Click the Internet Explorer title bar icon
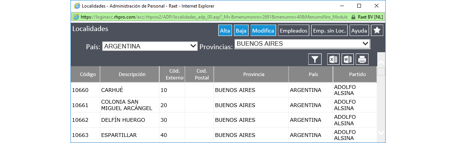Screen dimensions: 455x143 (x=77, y=6)
